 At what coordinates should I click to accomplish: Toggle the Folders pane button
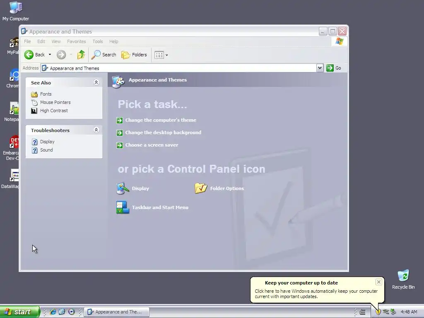tap(134, 55)
